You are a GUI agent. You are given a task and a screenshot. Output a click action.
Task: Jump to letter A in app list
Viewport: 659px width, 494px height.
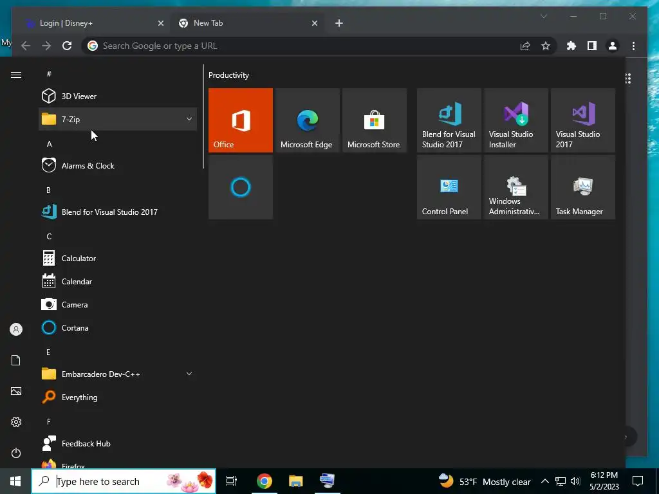click(x=49, y=144)
